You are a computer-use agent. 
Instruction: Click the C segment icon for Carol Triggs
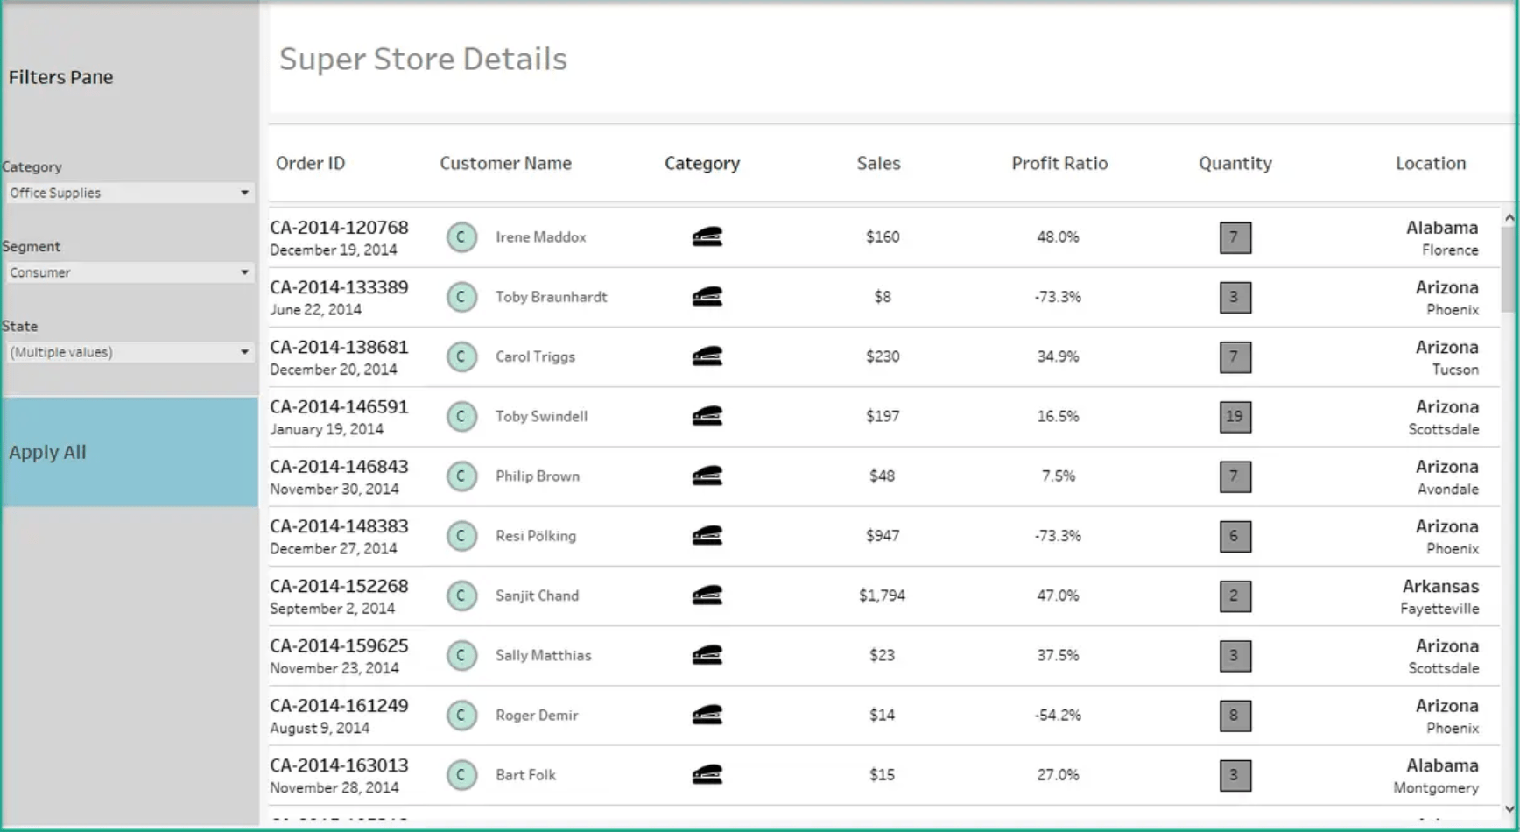pos(461,356)
